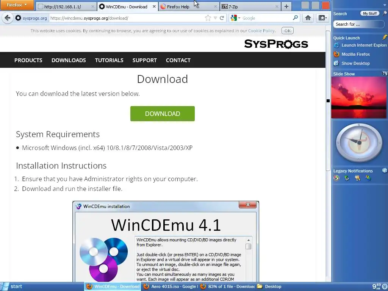
Task: Click the search magnifier icon in Firefox
Action: point(295,18)
